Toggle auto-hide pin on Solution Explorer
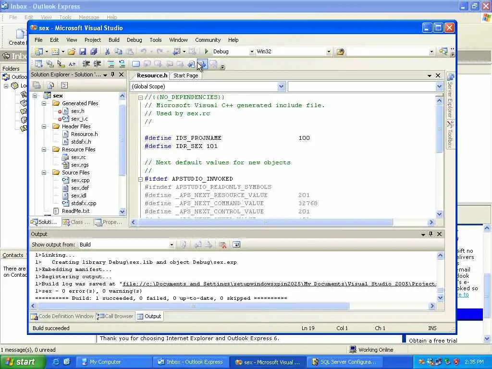Screen dimensions: 492x369 point(113,74)
